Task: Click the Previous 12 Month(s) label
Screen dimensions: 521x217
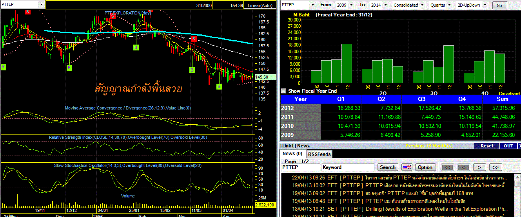Action: pos(429,146)
